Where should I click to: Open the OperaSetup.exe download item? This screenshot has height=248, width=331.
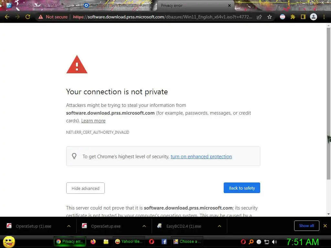tap(106, 226)
